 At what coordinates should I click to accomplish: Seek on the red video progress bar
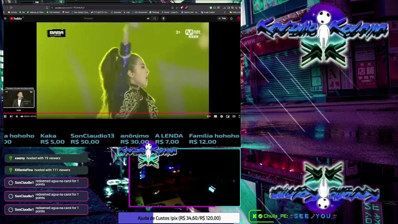point(106,113)
